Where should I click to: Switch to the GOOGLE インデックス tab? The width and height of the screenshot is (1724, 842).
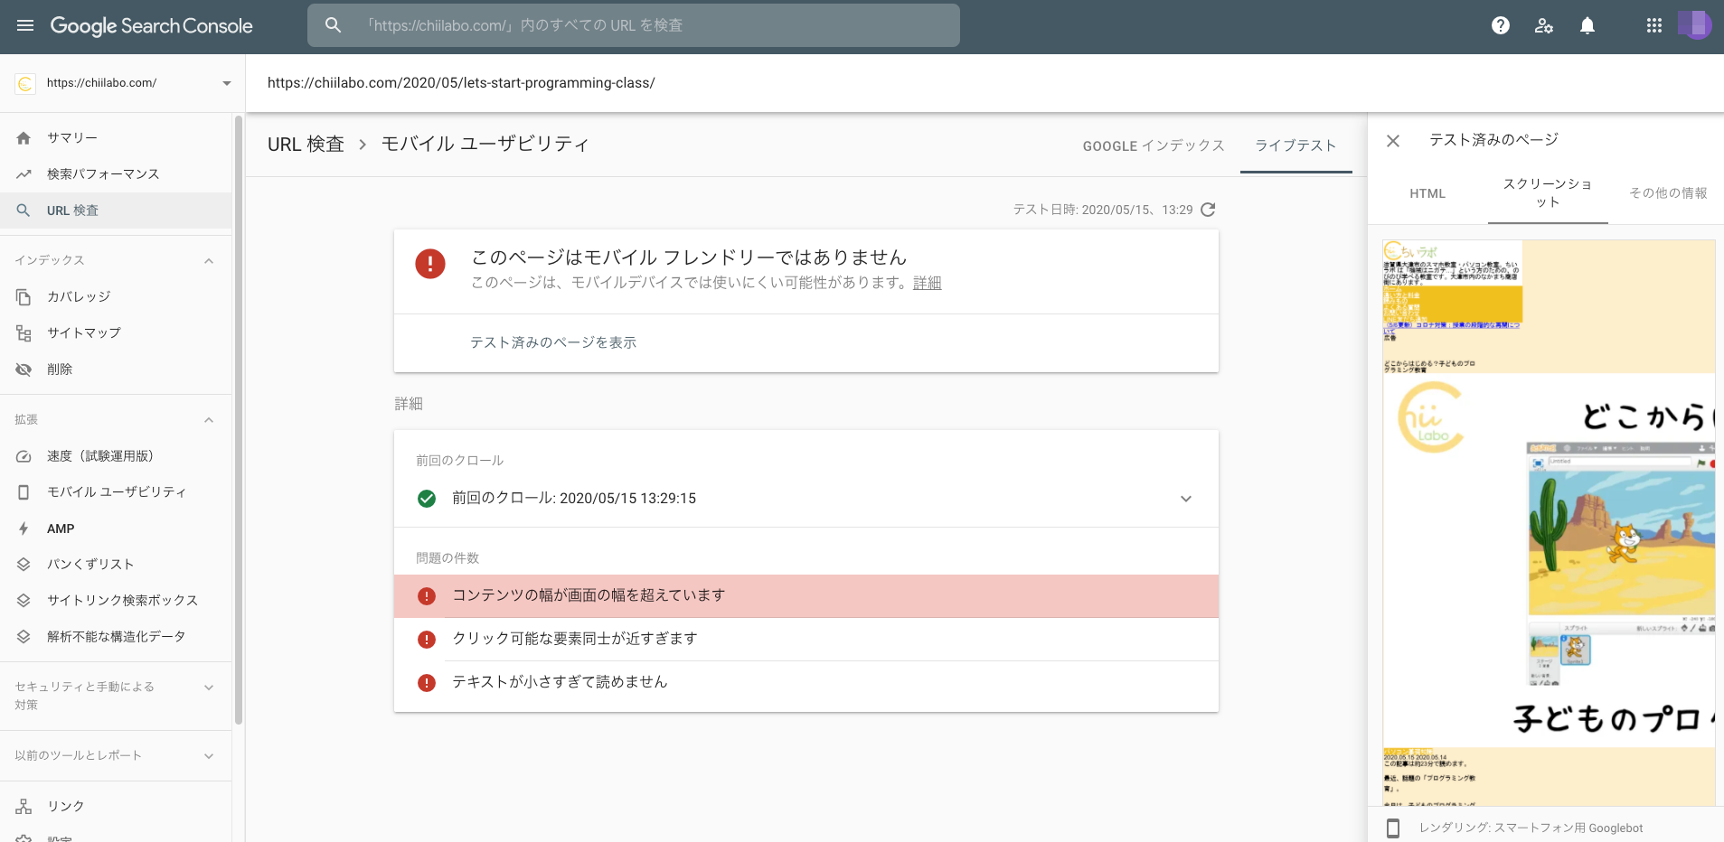pos(1153,145)
